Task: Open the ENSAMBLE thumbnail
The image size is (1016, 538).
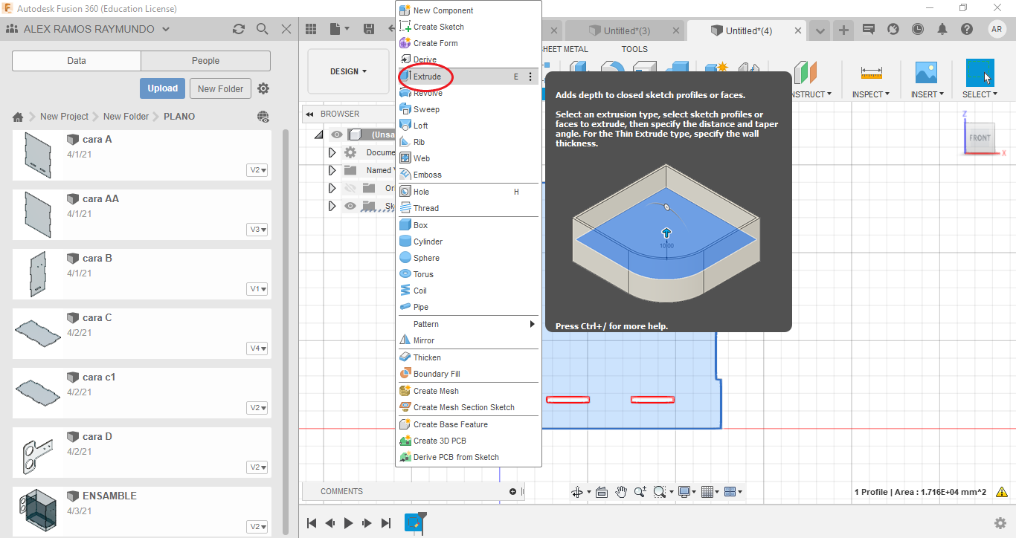Action: [x=37, y=511]
